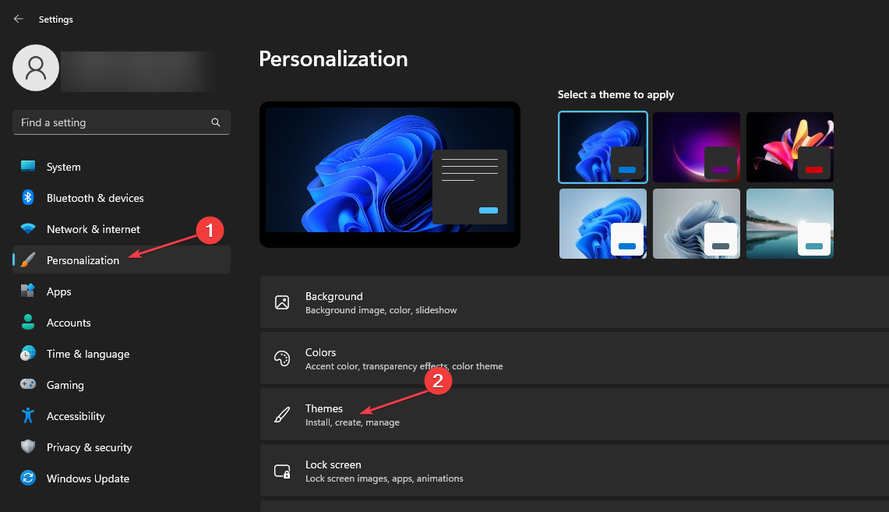This screenshot has width=889, height=512.
Task: Go to Windows Update
Action: point(122,478)
